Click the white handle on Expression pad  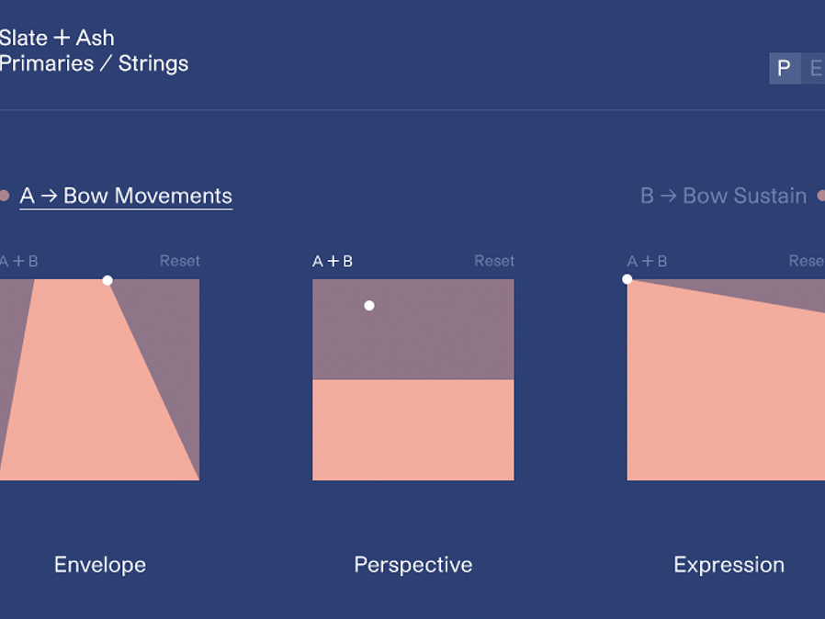click(627, 279)
